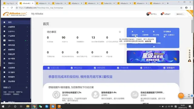The image size is (194, 109).
Task: Click the taskbar search magnifier icon
Action: point(9,106)
